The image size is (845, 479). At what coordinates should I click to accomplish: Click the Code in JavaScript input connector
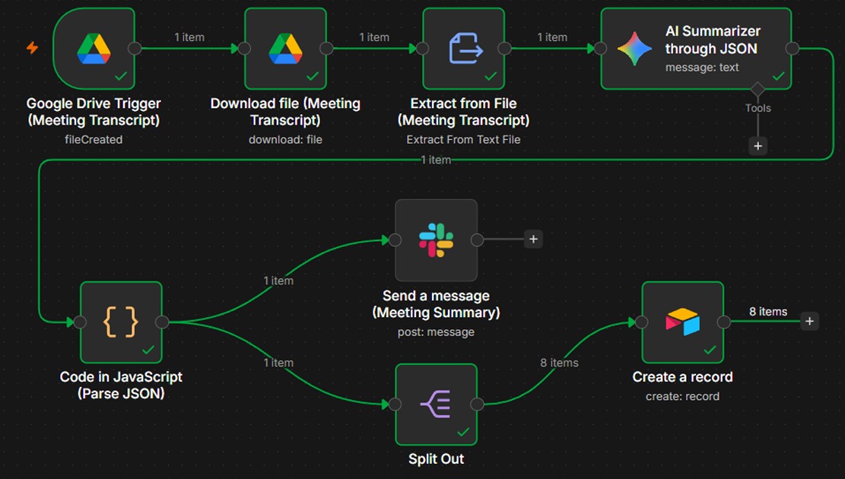(x=81, y=322)
